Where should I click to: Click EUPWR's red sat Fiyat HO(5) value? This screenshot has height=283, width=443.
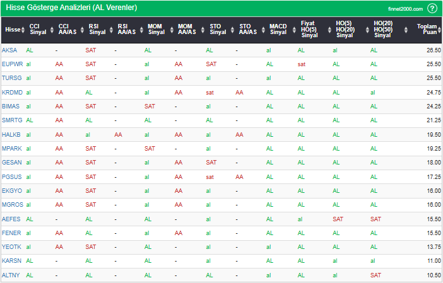point(302,64)
